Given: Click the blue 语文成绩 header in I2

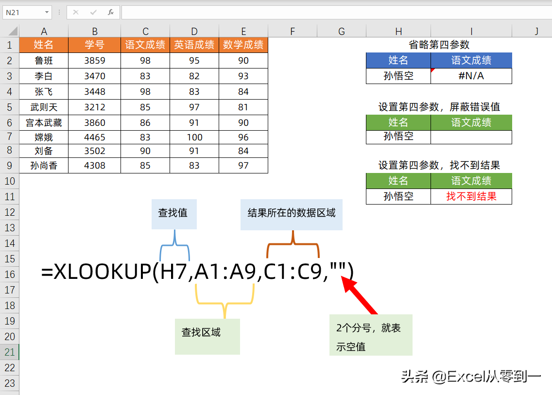Looking at the screenshot, I should click(471, 61).
